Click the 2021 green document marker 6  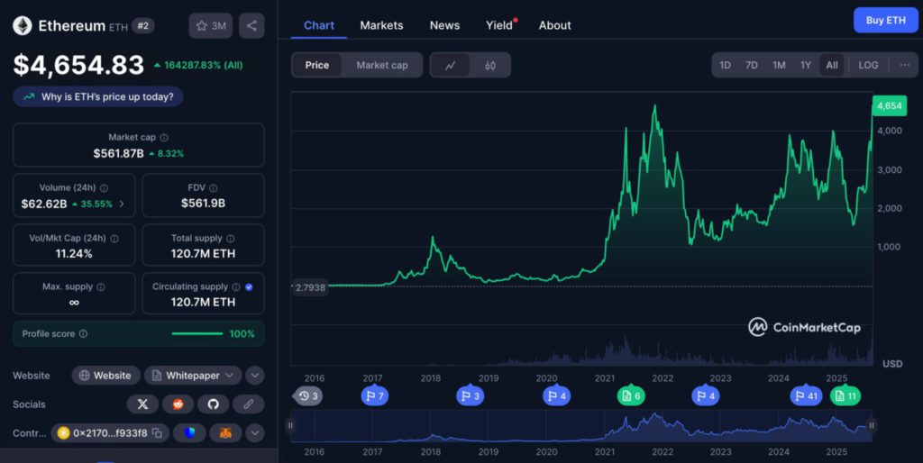coord(631,396)
